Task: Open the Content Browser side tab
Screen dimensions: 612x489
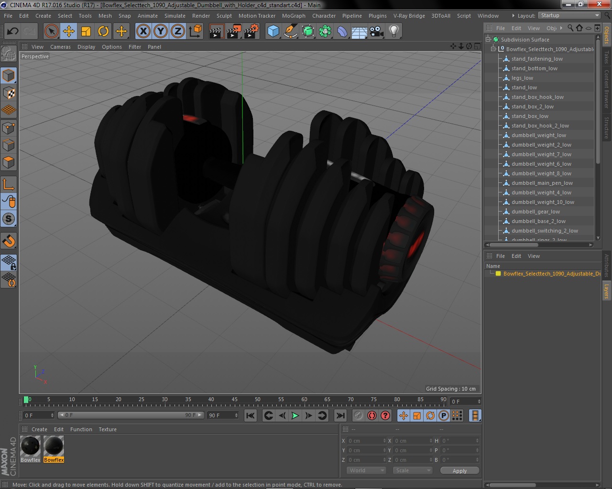Action: coord(606,89)
